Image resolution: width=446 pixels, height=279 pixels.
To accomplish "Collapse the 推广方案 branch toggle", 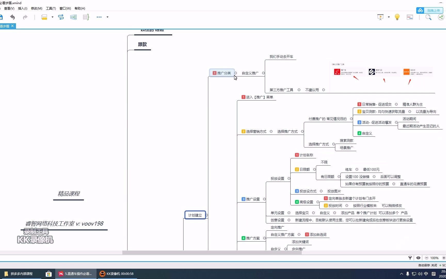I will (264, 238).
